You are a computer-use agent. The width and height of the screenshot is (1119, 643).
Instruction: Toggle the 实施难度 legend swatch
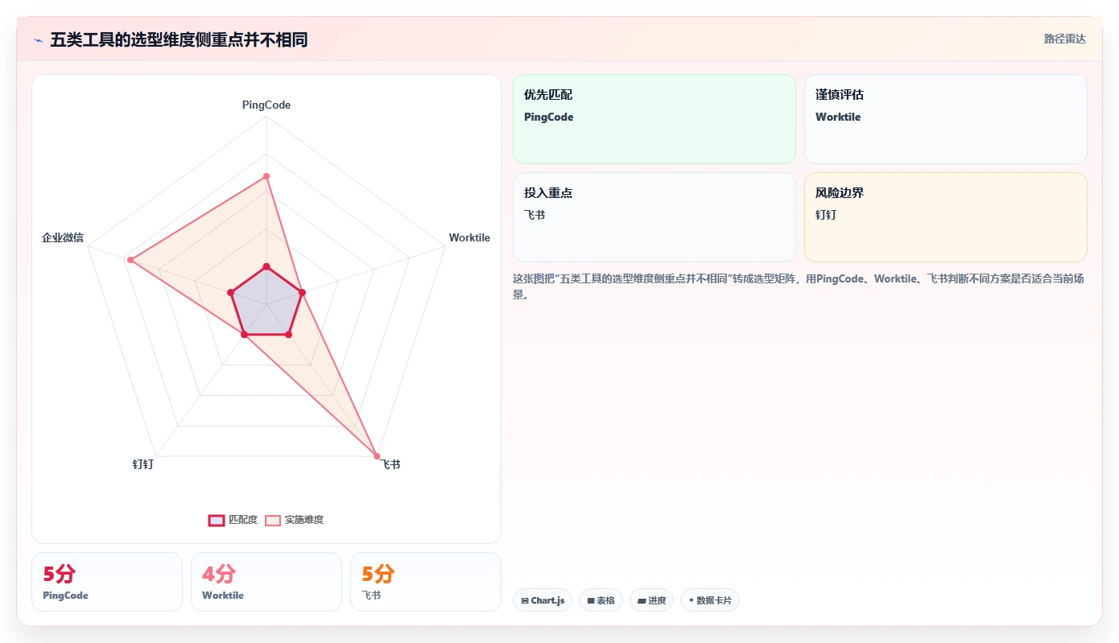[x=273, y=520]
